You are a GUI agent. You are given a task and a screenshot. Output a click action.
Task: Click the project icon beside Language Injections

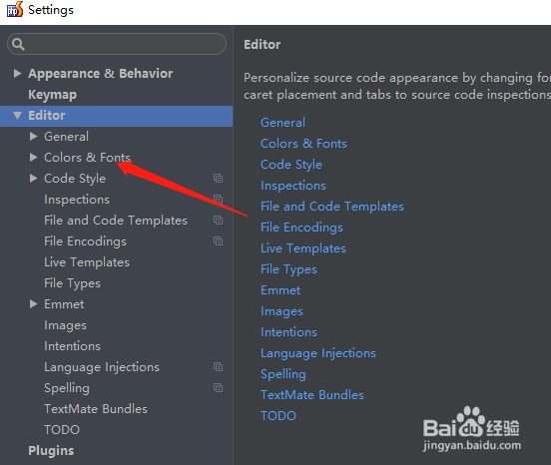tap(218, 367)
